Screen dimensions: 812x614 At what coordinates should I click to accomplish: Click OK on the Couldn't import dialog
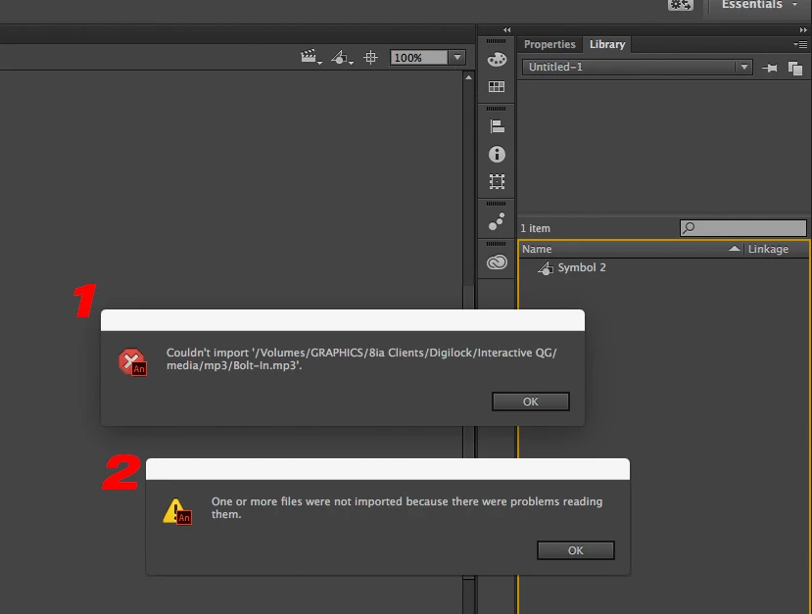[531, 401]
